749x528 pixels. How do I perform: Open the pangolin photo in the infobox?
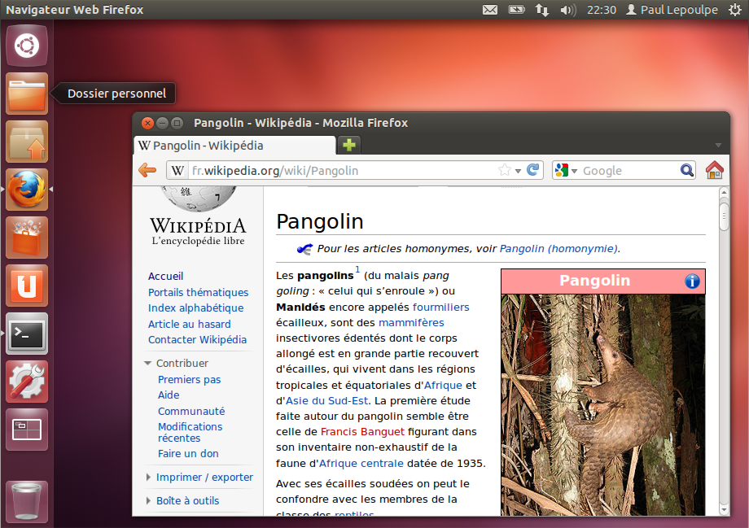tap(602, 405)
